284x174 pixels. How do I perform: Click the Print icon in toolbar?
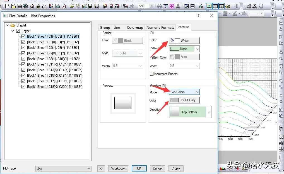(160, 6)
